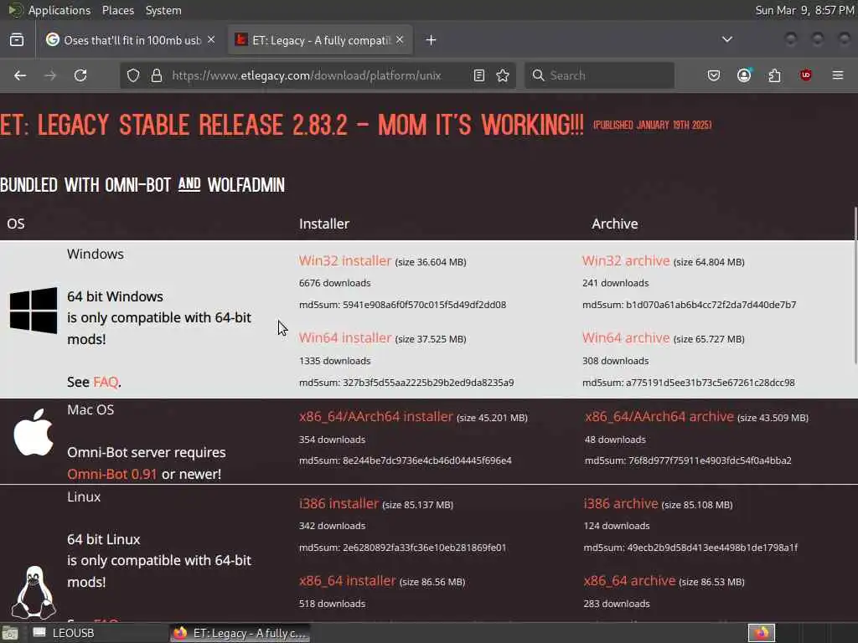Open the Firefox hamburger menu
Image resolution: width=858 pixels, height=643 pixels.
click(838, 75)
